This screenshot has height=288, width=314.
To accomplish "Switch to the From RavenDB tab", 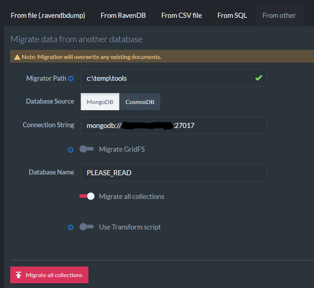I will click(x=123, y=15).
